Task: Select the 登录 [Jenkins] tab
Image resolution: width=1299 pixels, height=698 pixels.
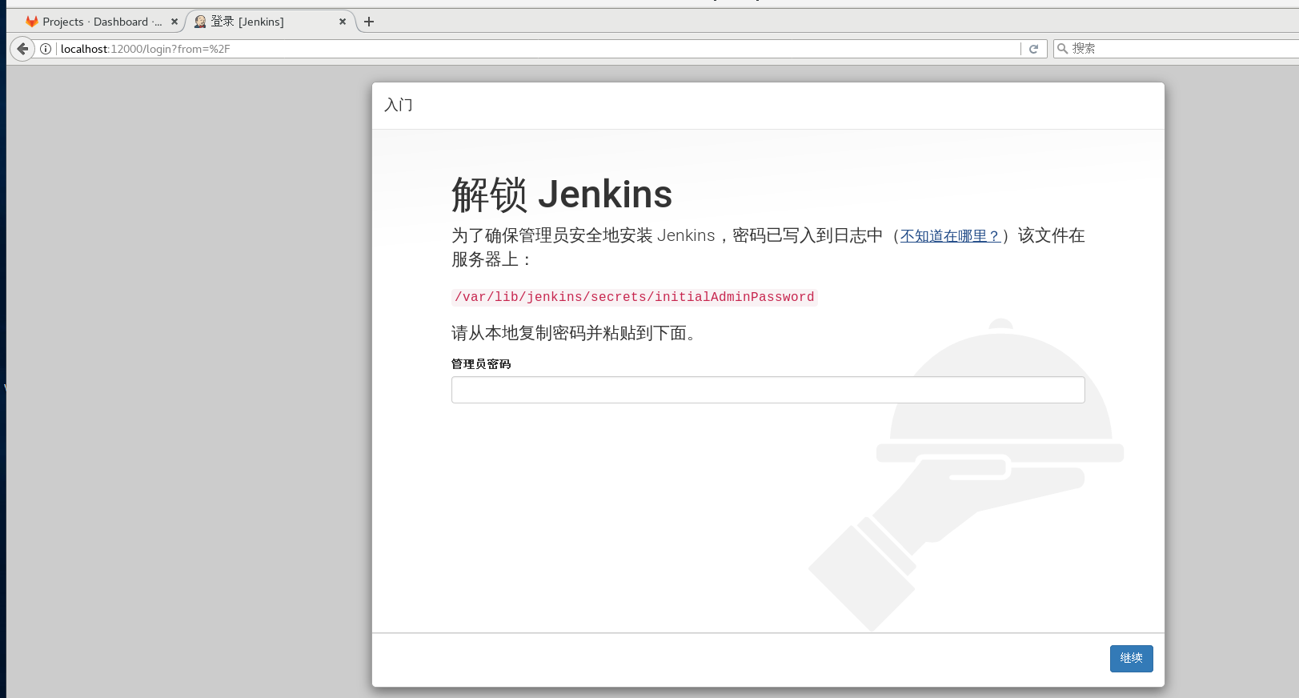Action: click(x=271, y=22)
